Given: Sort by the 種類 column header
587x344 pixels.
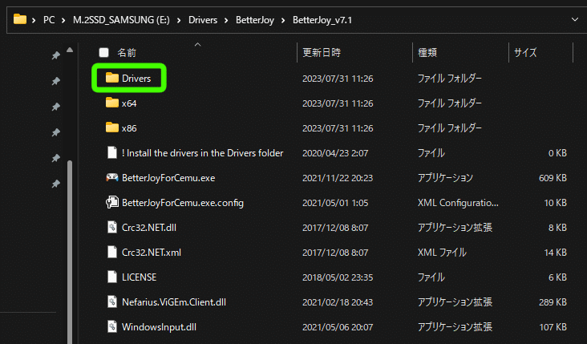Looking at the screenshot, I should pyautogui.click(x=427, y=52).
